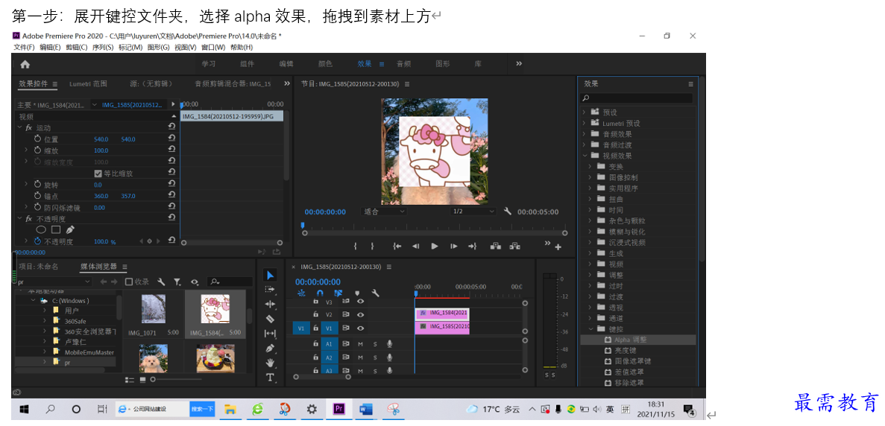
Task: Toggle animation stopwatch for Position (位置)
Action: tap(38, 139)
